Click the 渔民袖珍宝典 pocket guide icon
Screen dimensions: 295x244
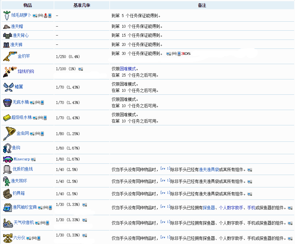[8, 208]
